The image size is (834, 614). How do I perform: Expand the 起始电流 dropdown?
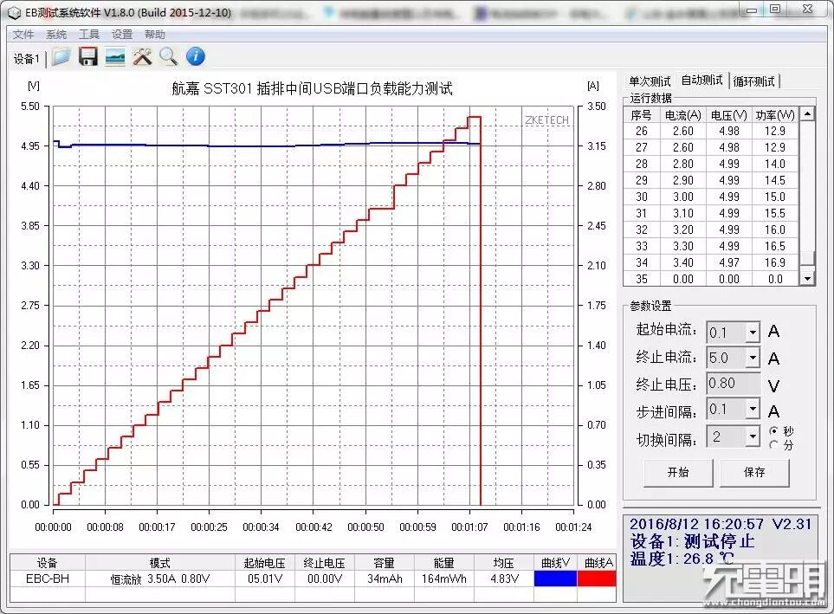click(753, 333)
